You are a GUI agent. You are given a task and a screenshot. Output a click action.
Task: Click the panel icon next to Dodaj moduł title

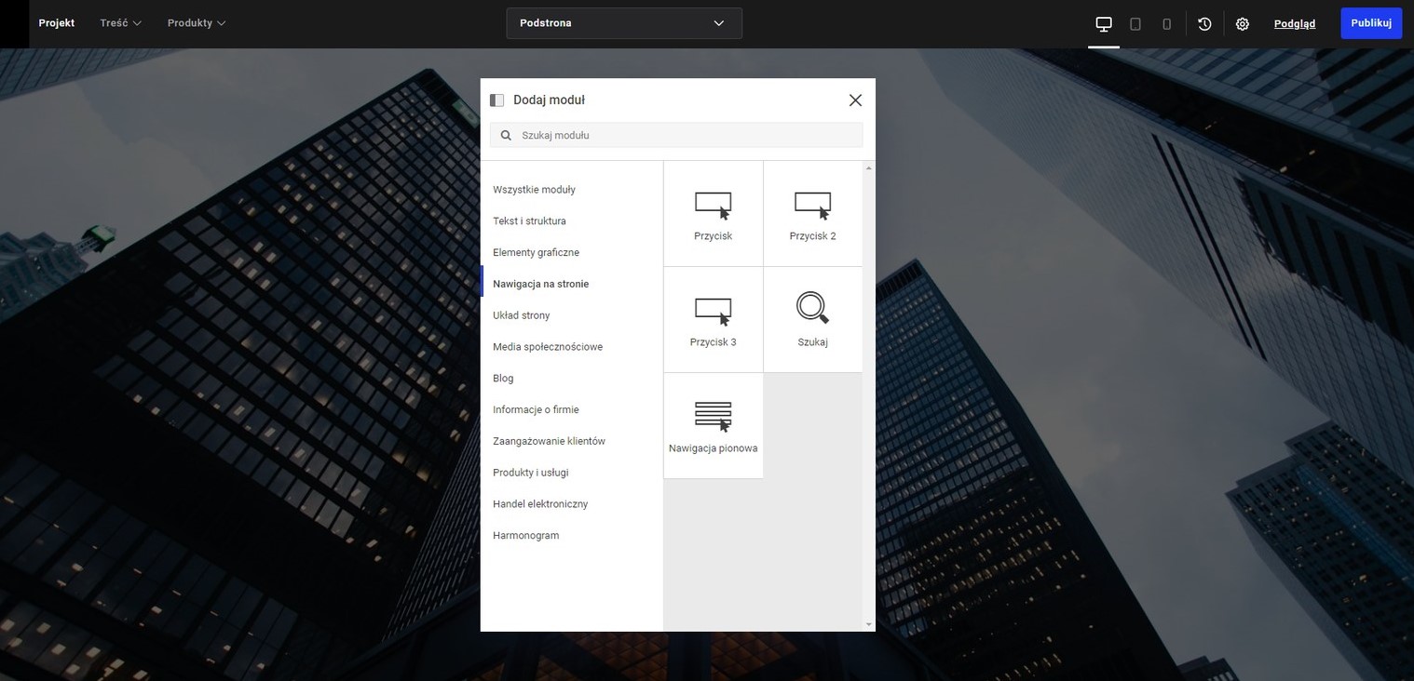pyautogui.click(x=496, y=100)
